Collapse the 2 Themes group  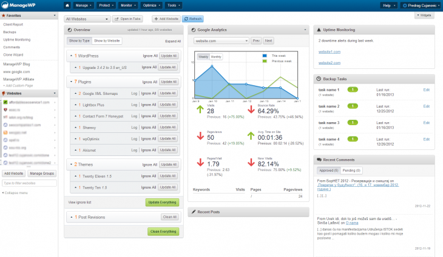(71, 164)
